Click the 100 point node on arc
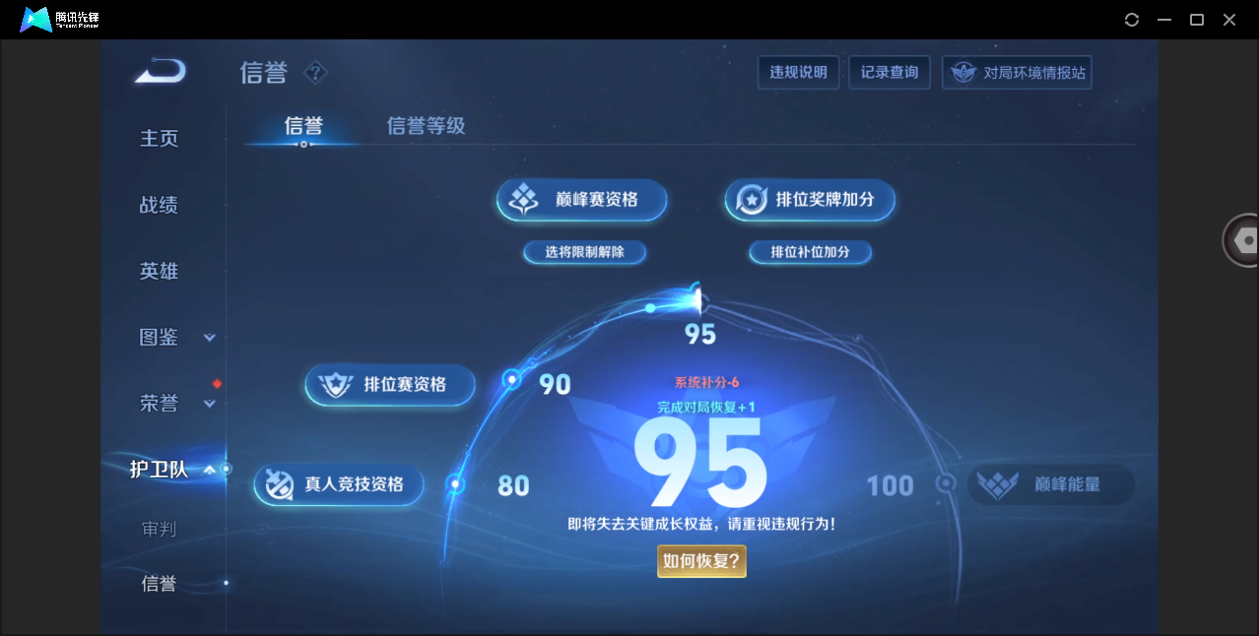This screenshot has width=1259, height=636. coord(946,482)
